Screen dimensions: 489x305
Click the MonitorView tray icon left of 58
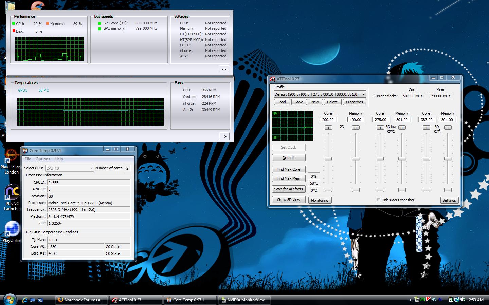click(417, 299)
